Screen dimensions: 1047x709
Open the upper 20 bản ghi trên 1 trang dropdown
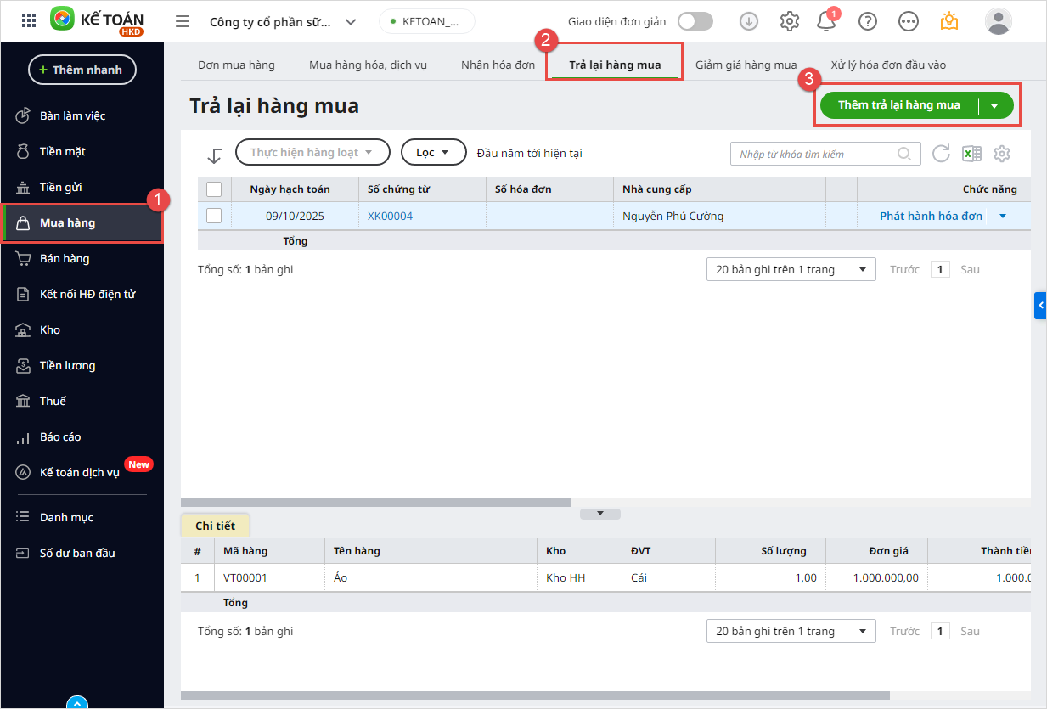pos(791,269)
